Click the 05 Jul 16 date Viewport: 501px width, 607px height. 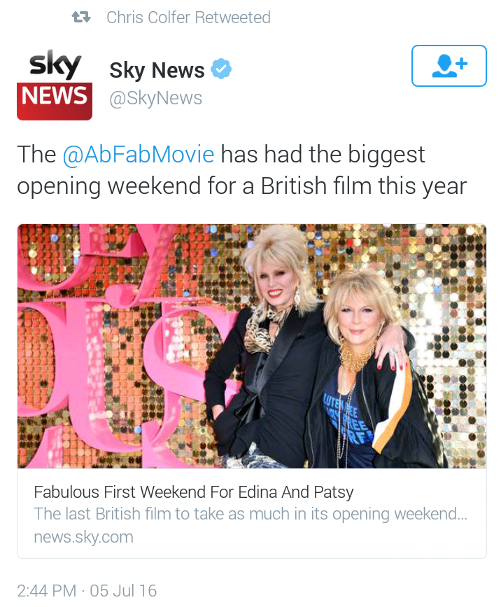click(x=123, y=591)
